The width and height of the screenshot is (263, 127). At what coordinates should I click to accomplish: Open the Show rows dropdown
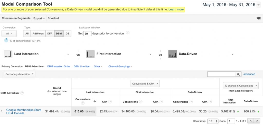coord(213,121)
